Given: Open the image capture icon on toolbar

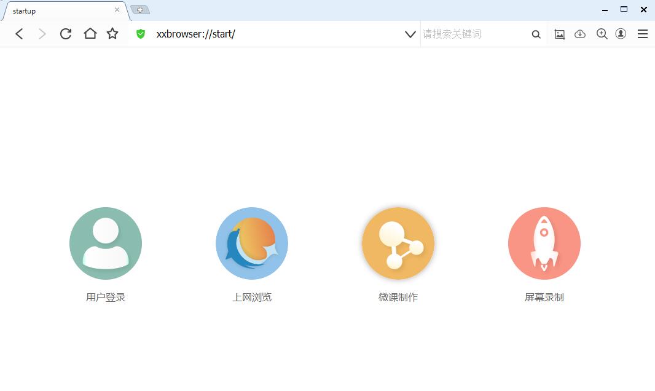Looking at the screenshot, I should pos(559,34).
